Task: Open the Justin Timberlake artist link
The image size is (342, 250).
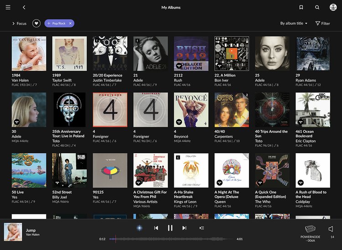Action: tap(107, 80)
